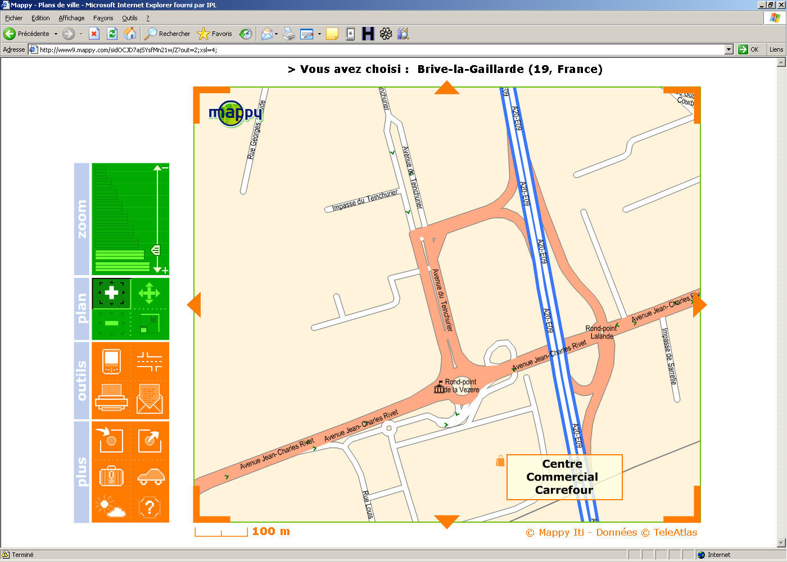This screenshot has height=562, width=787.
Task: Click the Centre Commercial Carrefour label
Action: point(564,477)
